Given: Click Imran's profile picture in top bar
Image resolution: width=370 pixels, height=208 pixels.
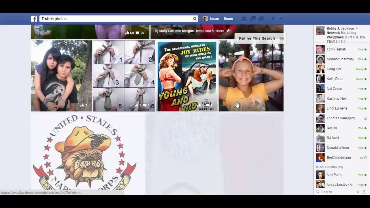Looking at the screenshot, I should coord(205,19).
